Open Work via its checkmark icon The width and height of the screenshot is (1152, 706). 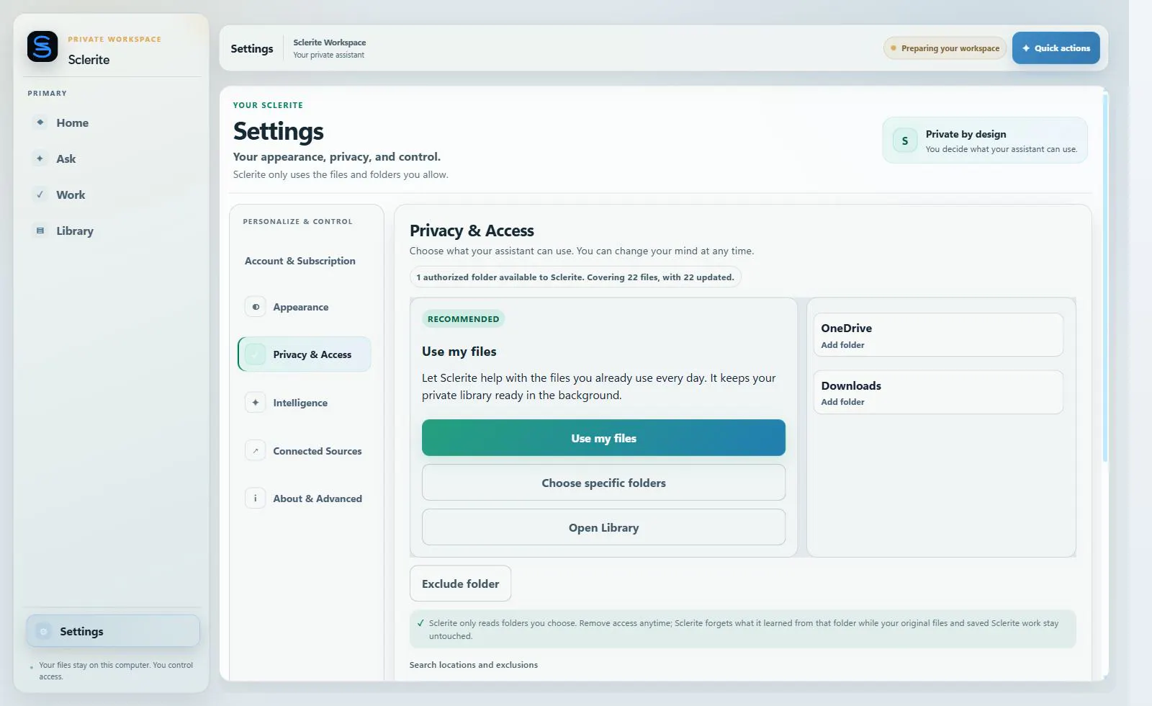pyautogui.click(x=40, y=195)
